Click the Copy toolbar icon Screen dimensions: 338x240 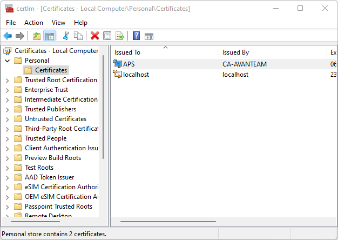pos(78,36)
